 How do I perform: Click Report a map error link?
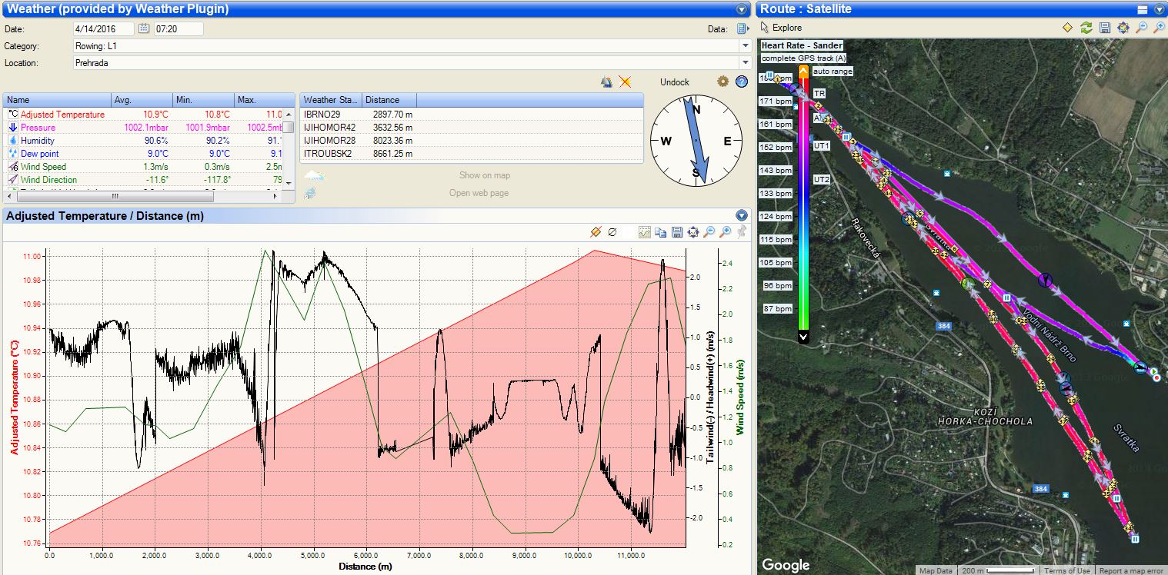pos(1130,570)
